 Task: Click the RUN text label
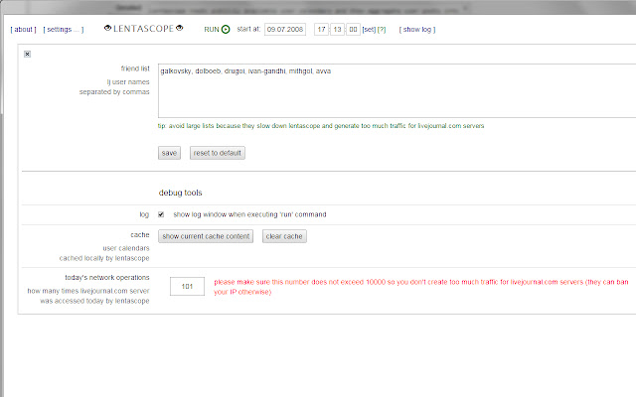click(x=212, y=30)
